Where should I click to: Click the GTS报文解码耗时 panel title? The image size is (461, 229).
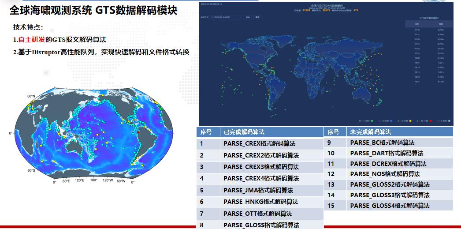(429, 18)
